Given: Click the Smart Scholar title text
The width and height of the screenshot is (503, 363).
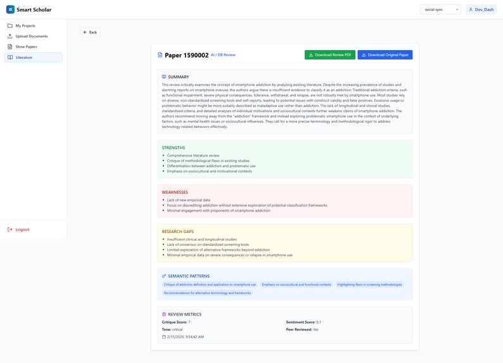Looking at the screenshot, I should click(34, 10).
